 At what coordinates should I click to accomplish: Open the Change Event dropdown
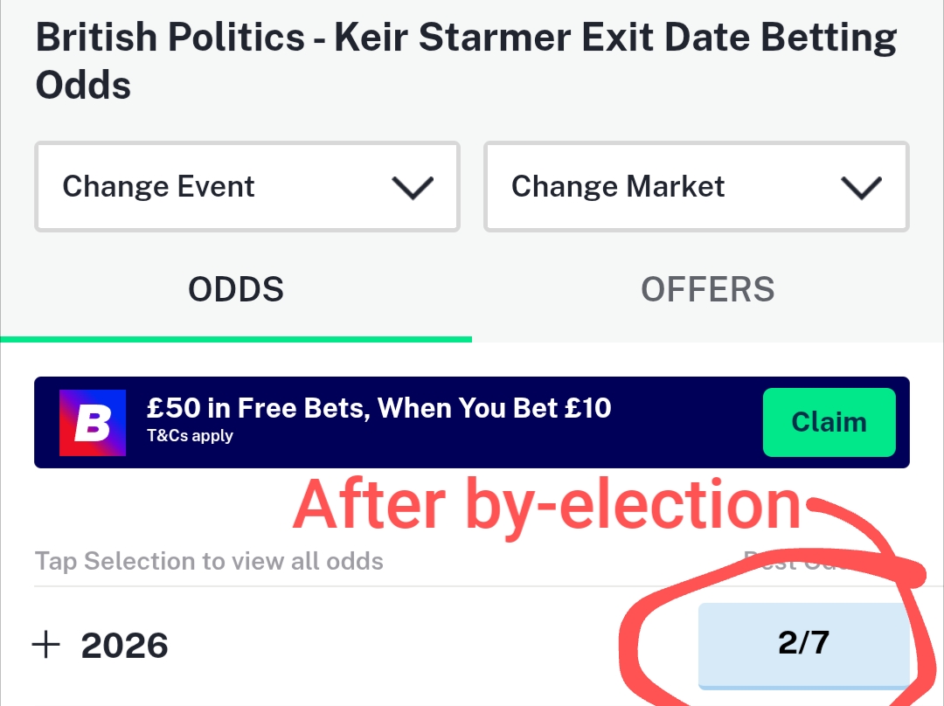(x=246, y=187)
